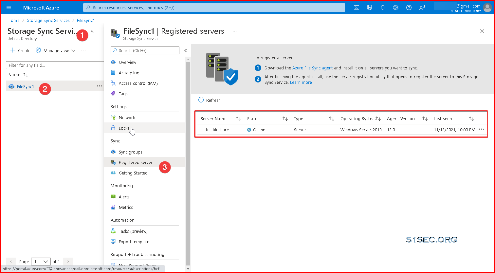Click the Export template icon
495x273 pixels.
113,242
